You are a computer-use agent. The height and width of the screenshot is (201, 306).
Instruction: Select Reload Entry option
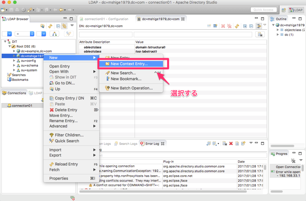pyautogui.click(x=71, y=164)
